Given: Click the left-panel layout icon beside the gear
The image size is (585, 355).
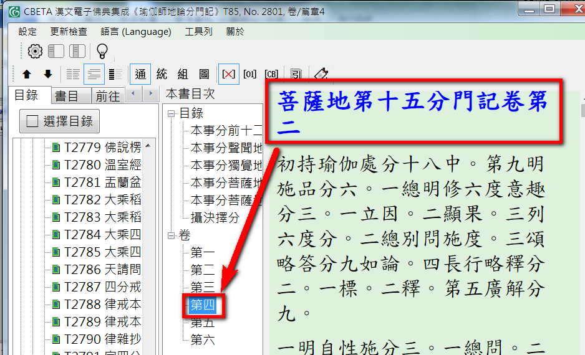Looking at the screenshot, I should coord(56,52).
